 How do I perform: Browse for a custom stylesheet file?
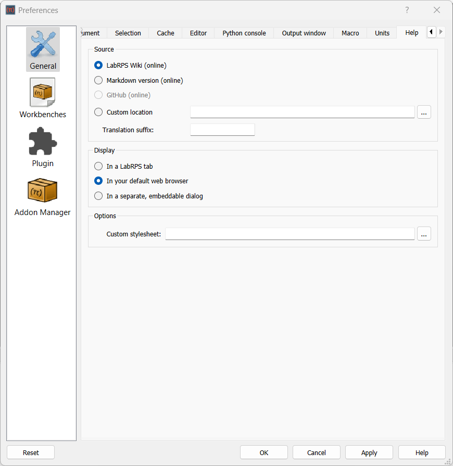click(424, 234)
